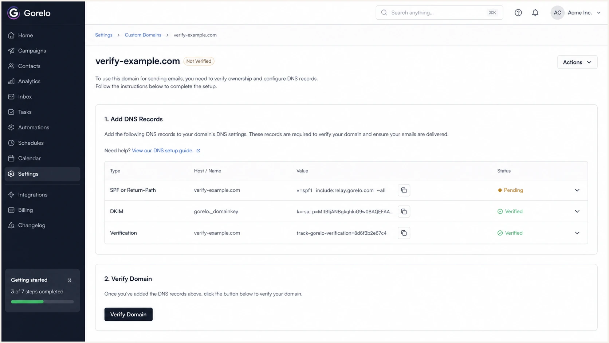609x343 pixels.
Task: Click the search magnifier icon
Action: point(384,13)
